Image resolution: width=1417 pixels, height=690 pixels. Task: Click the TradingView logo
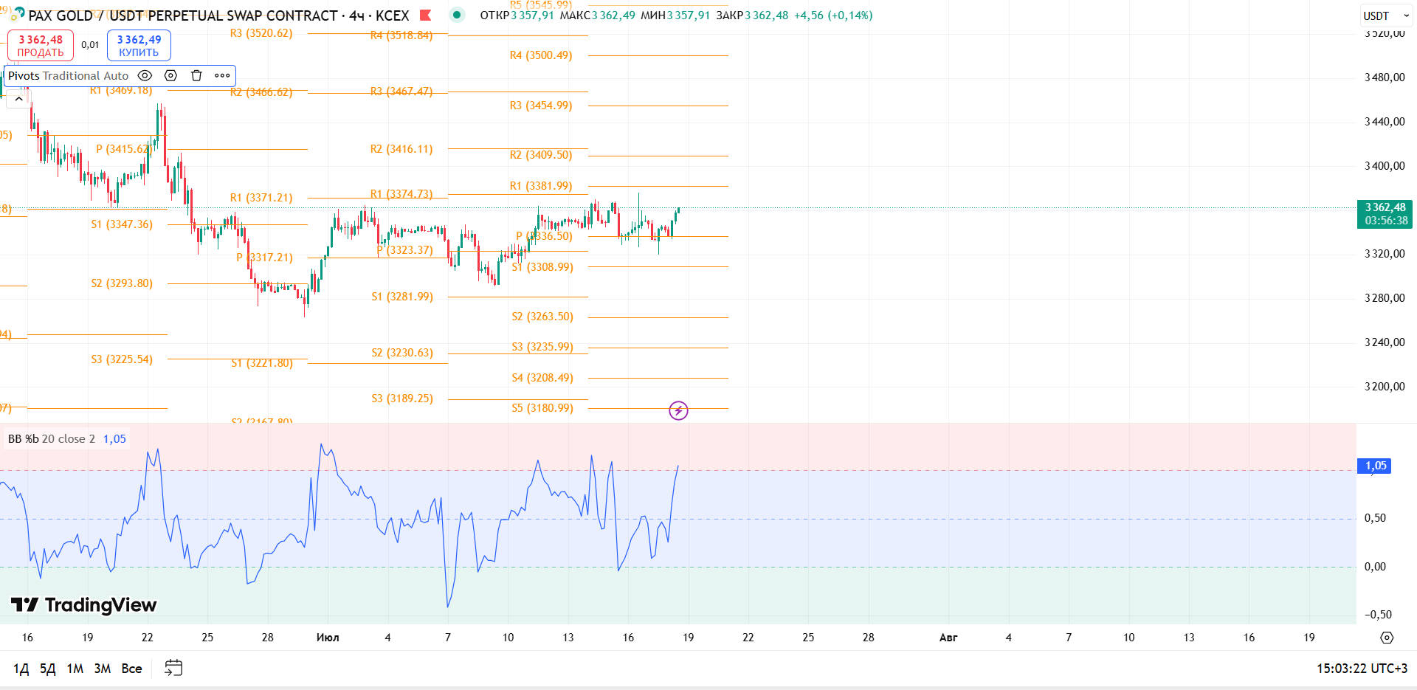[83, 605]
